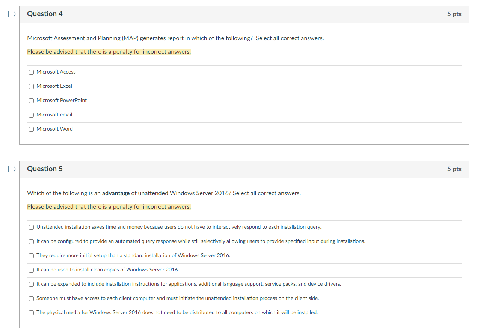The height and width of the screenshot is (336, 480).
Task: Check 'automated query response' configuration option
Action: (x=32, y=241)
